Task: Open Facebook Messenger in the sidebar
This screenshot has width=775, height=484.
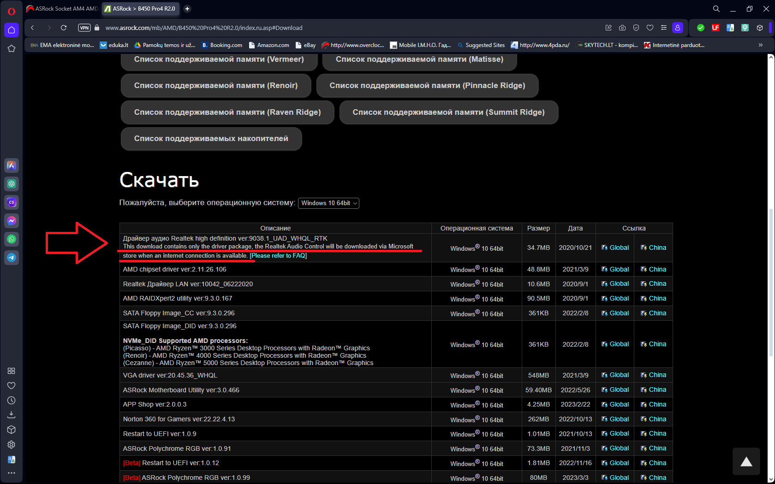Action: 12,221
